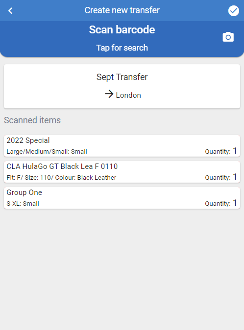Select the 2022 Special scanned item
Screen dimensions: 244x330
click(122, 146)
